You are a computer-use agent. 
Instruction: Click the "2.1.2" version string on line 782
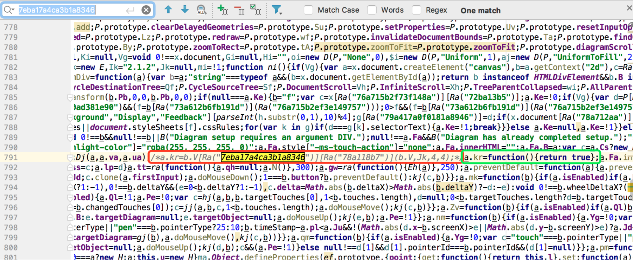pyautogui.click(x=140, y=67)
